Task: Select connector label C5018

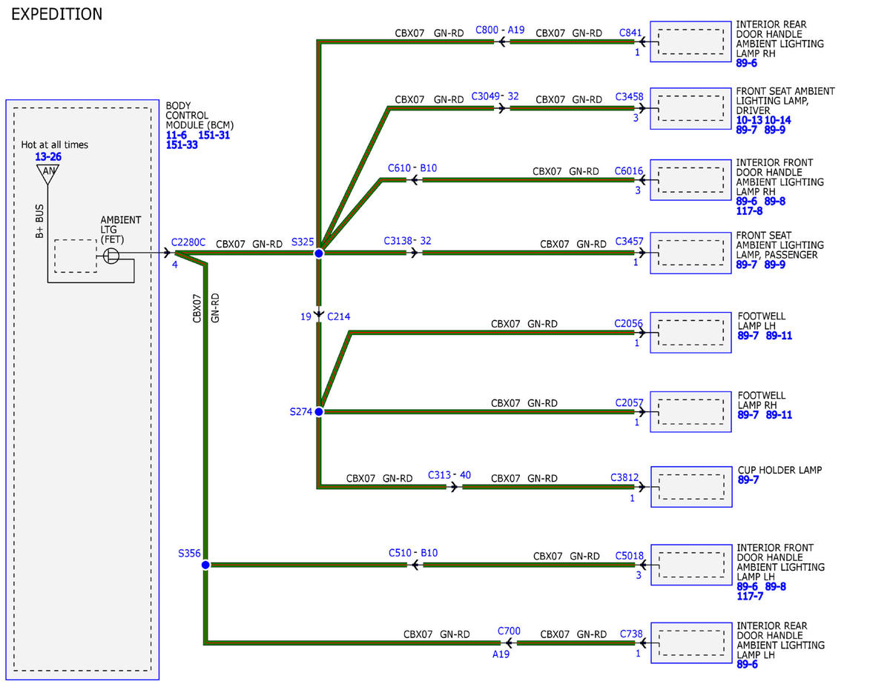Action: point(630,556)
